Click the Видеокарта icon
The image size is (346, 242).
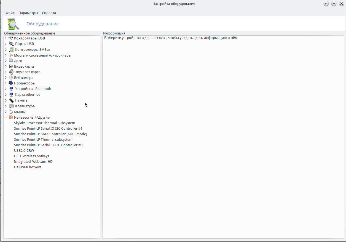point(11,66)
